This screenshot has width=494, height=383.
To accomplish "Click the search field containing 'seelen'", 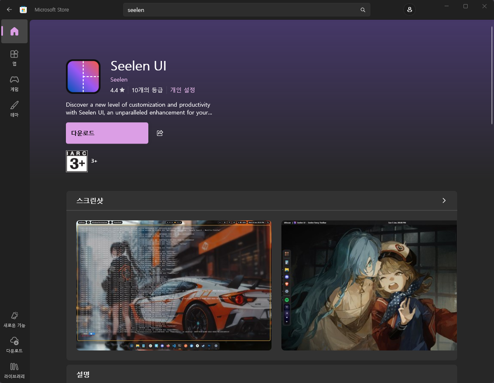I will 247,10.
